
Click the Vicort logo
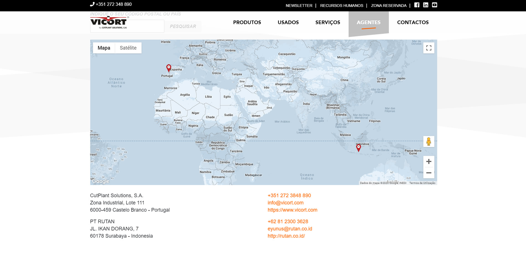[109, 23]
